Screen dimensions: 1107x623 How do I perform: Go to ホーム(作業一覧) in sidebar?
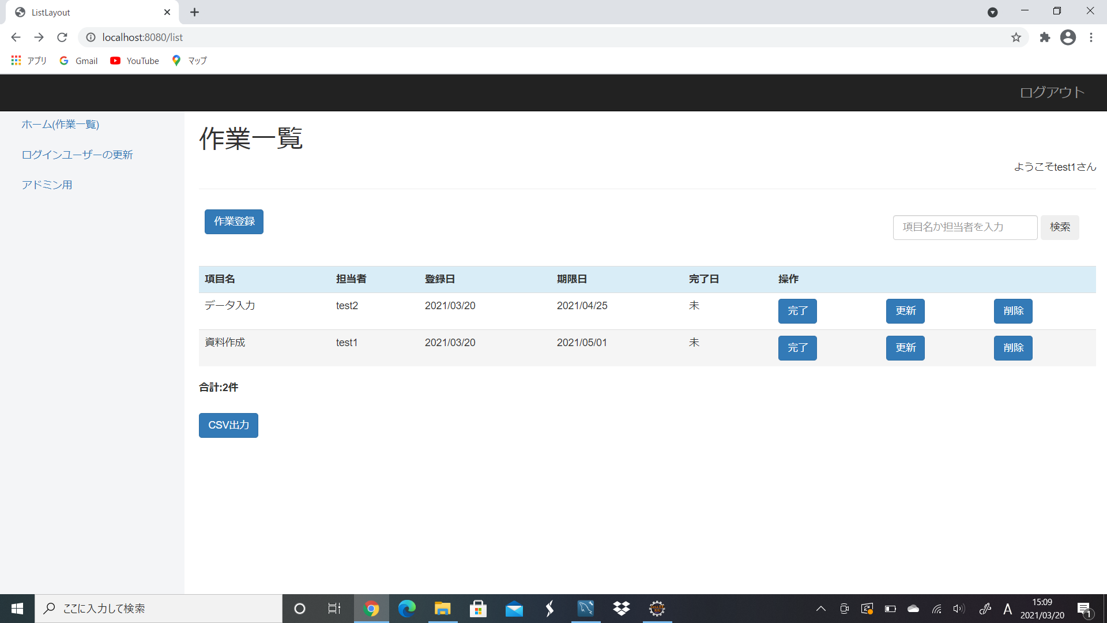pos(61,125)
